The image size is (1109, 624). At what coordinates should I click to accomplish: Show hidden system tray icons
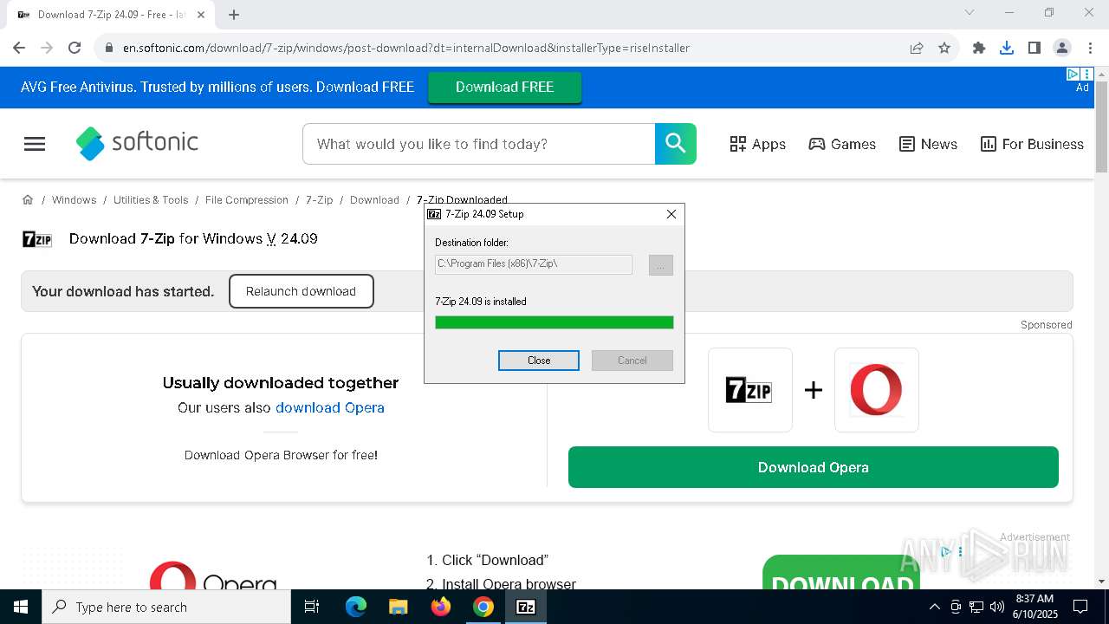[934, 607]
